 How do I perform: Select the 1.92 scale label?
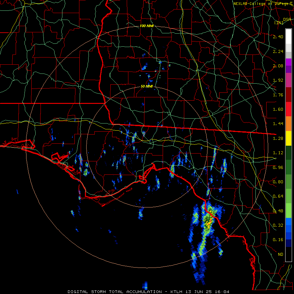pos(278,80)
